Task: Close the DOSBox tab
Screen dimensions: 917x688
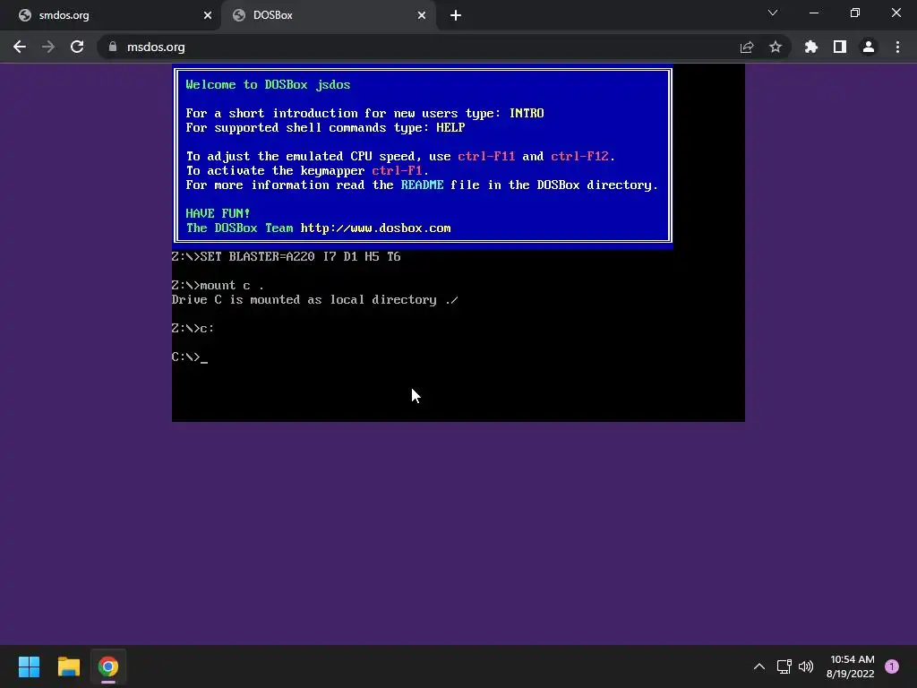Action: coord(422,15)
